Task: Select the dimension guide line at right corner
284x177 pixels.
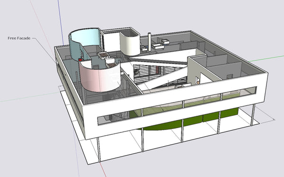Action: [x=266, y=113]
